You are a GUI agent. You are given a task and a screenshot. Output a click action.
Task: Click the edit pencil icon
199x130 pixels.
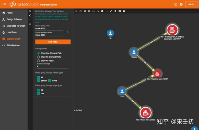(x=111, y=11)
